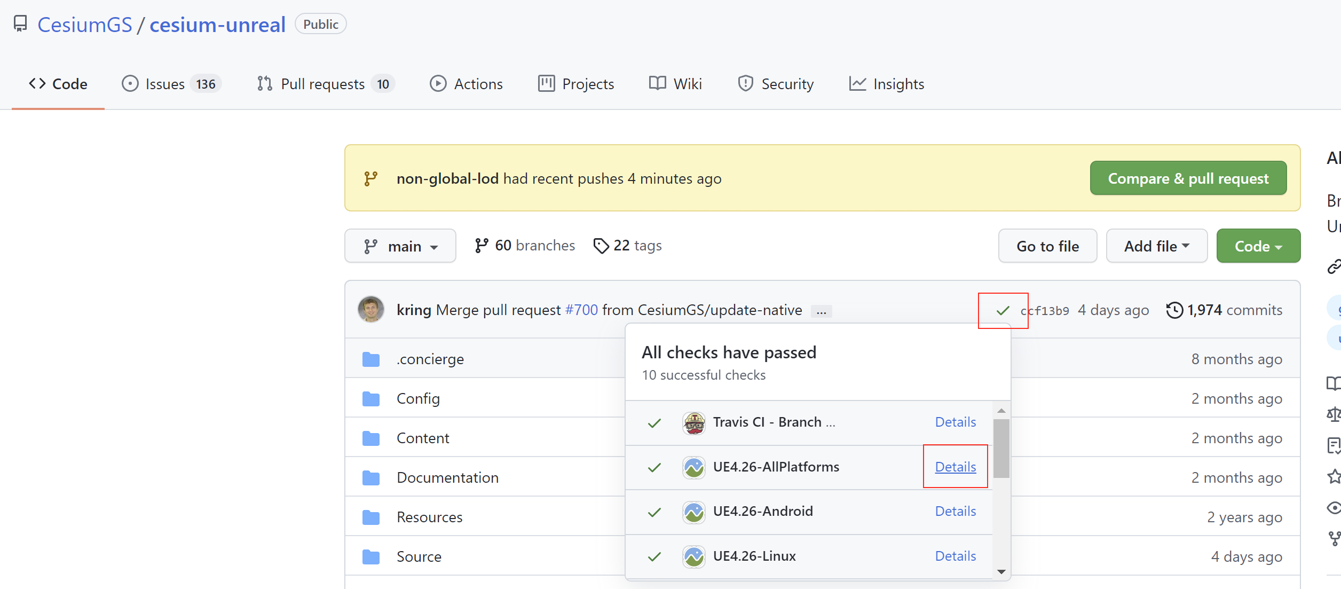Screen dimensions: 1341x589
Task: Click the license scales icon in right sidebar
Action: tap(1334, 415)
